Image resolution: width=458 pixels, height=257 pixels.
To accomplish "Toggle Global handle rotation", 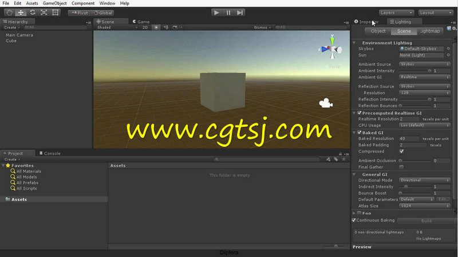I will (103, 13).
